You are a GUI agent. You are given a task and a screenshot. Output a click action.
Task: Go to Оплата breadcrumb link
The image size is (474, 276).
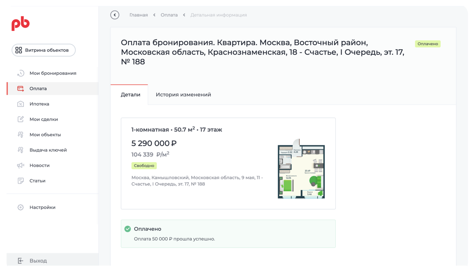[169, 15]
